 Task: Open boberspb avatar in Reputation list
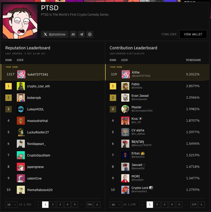[x=21, y=98]
